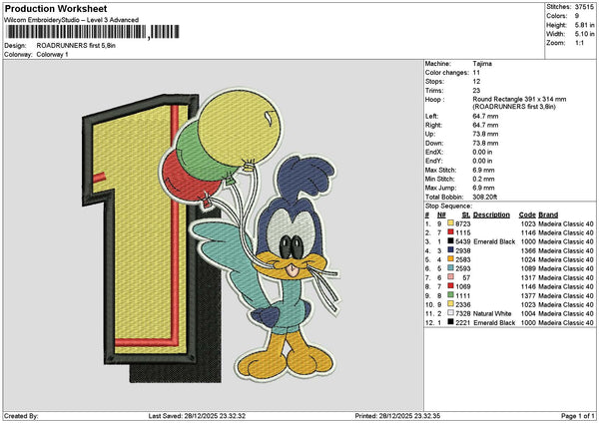Click thread code 1366 in the stop sequence

coord(528,250)
